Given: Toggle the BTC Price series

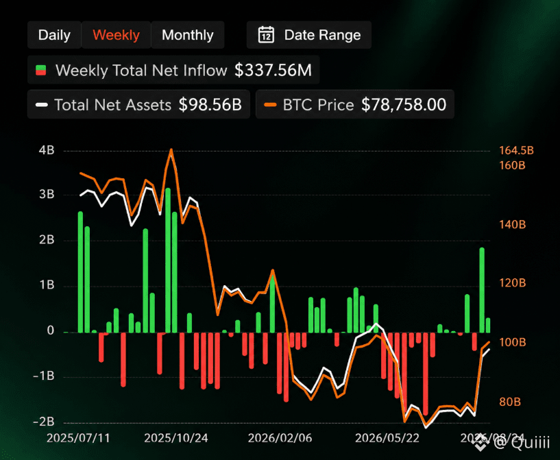Looking at the screenshot, I should [x=355, y=105].
